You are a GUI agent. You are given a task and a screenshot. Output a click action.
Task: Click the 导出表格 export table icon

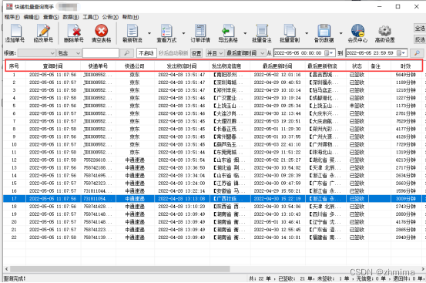[x=228, y=30]
